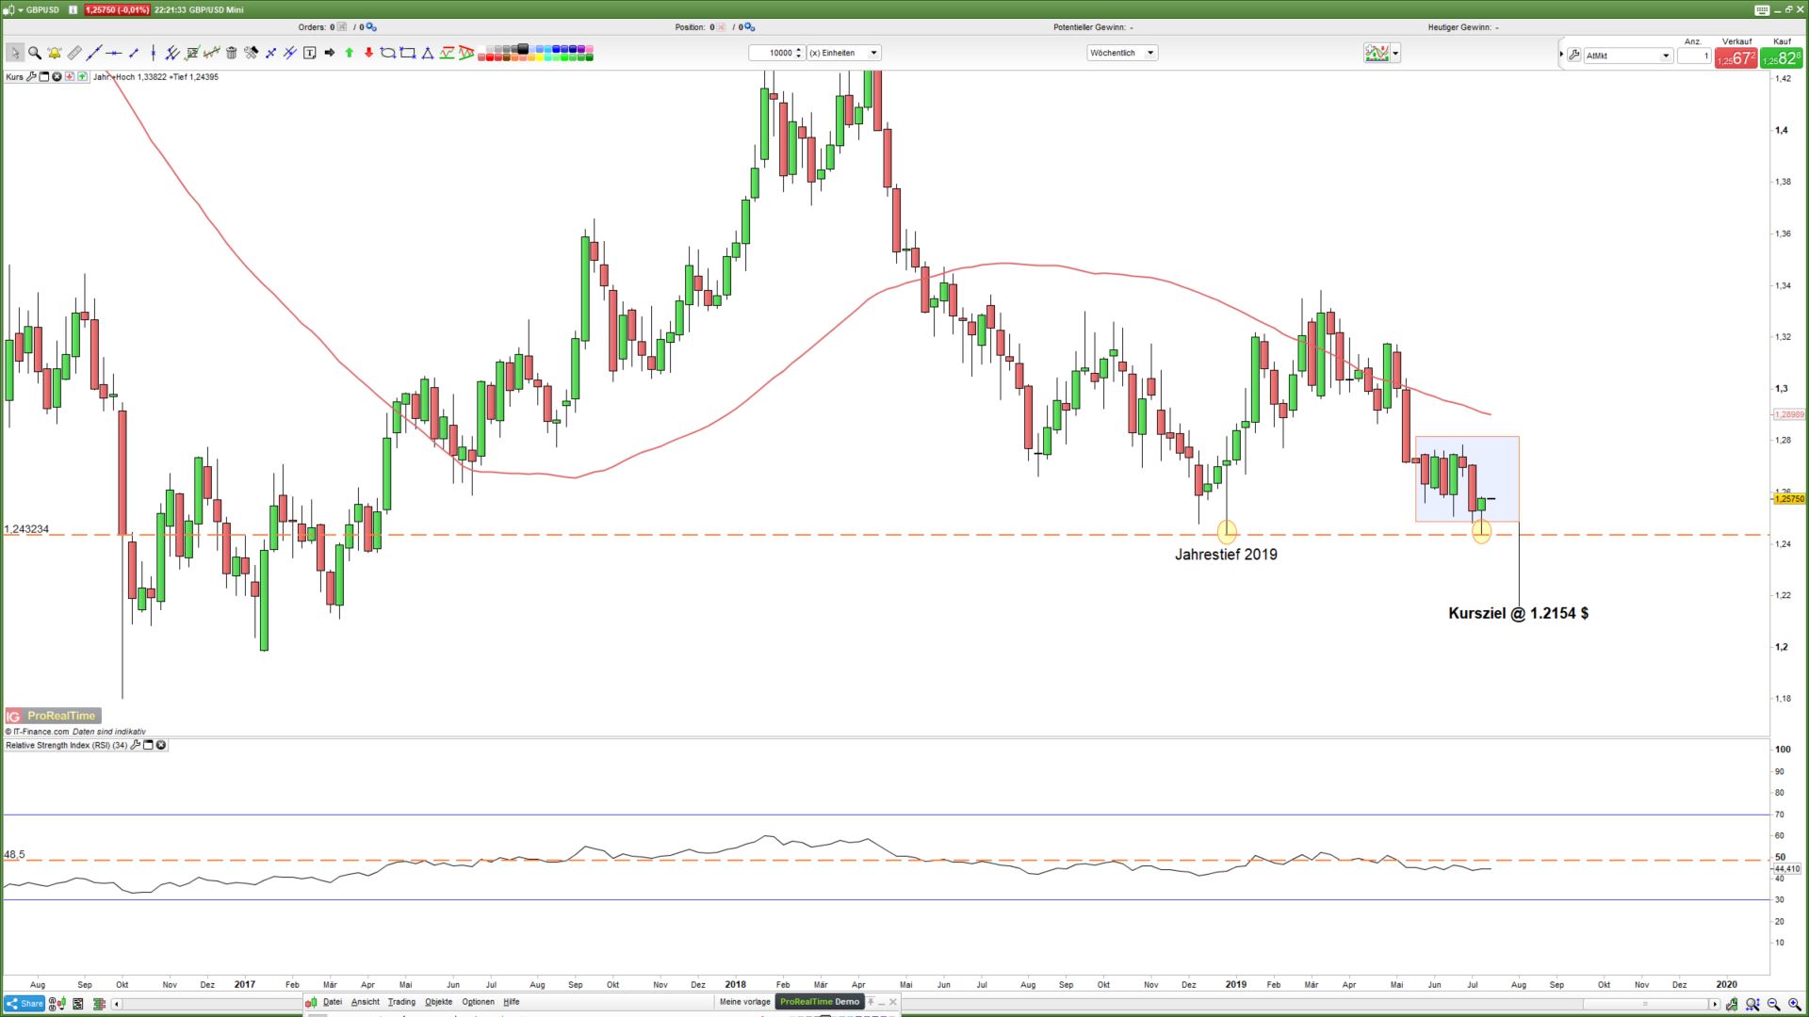The image size is (1809, 1017).
Task: Open drawing tools settings (hammer icon)
Action: (x=252, y=53)
